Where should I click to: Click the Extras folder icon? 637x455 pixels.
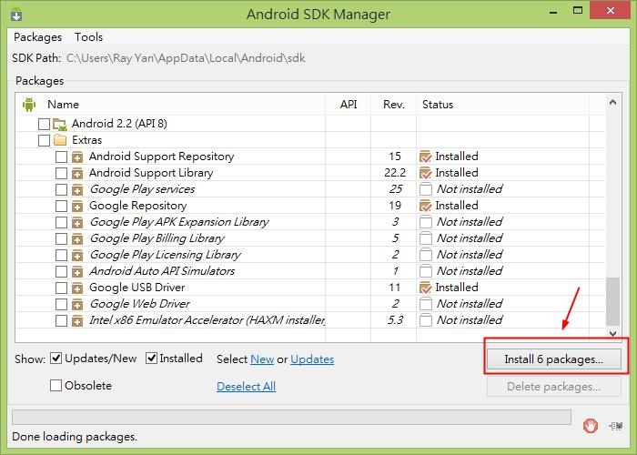coord(60,140)
